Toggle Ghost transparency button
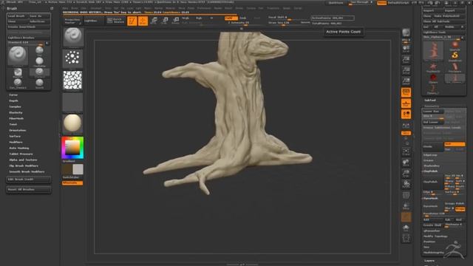Viewport: 473px width, 266px height. [406, 216]
